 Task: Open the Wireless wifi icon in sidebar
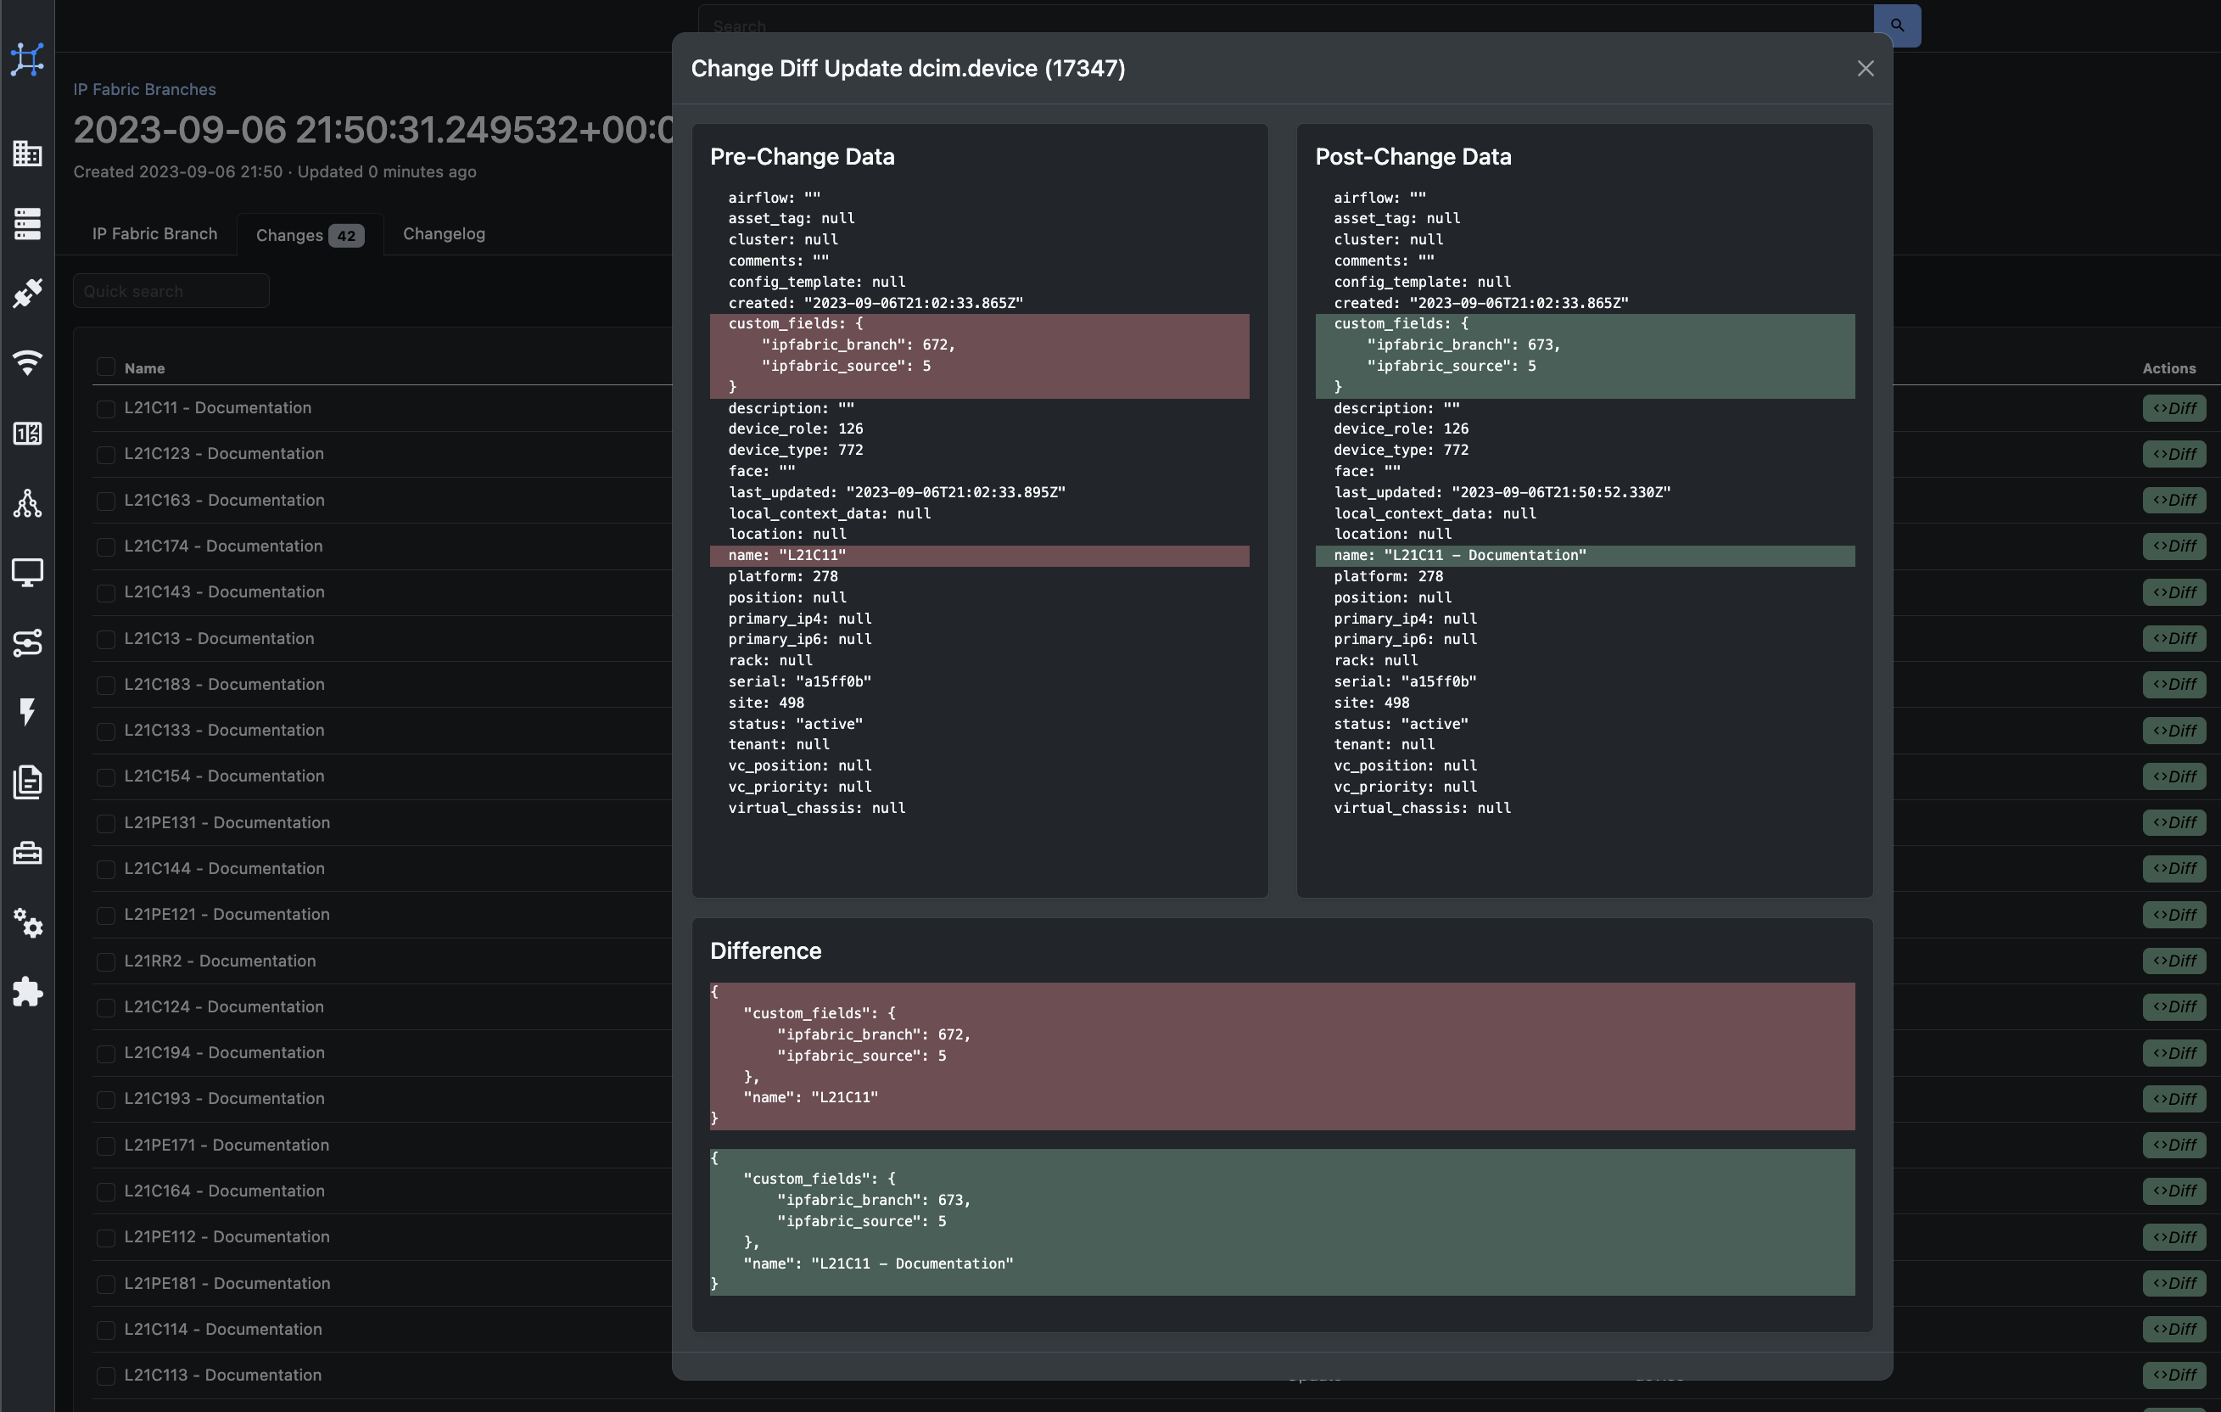27,362
